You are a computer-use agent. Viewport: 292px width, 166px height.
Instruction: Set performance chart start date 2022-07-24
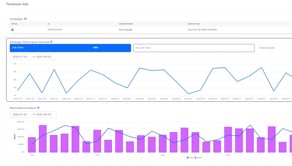click(x=20, y=57)
